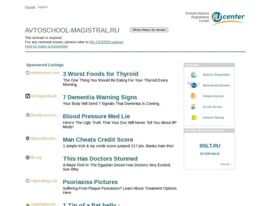Click the lfb.org favicon
Screen dimensions: 271x206
[27, 158]
